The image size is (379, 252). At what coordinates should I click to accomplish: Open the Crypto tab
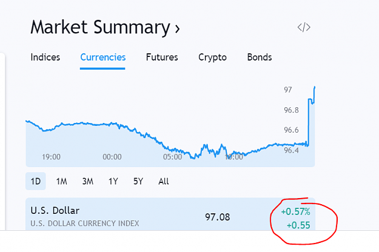point(212,58)
